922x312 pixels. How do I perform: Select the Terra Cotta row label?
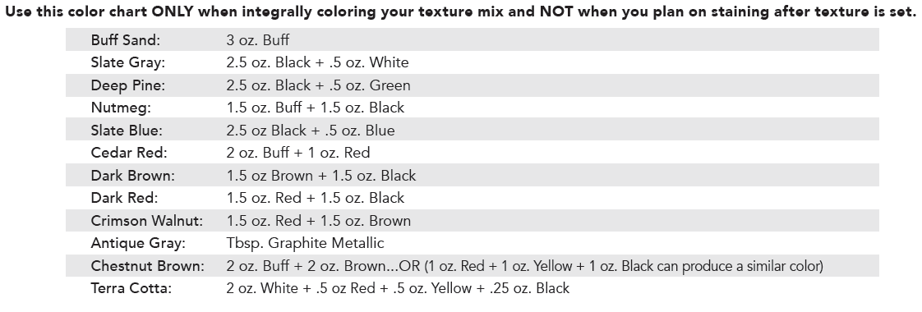pyautogui.click(x=131, y=288)
